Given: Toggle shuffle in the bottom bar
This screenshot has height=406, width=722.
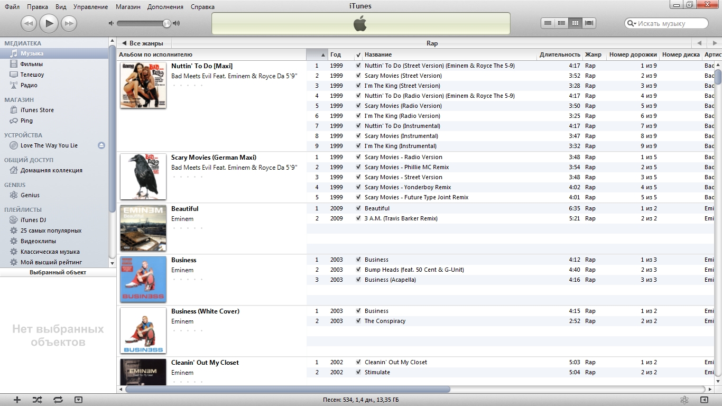Looking at the screenshot, I should 37,400.
